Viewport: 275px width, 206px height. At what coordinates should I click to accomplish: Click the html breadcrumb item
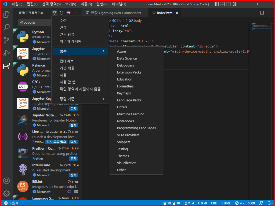coord(118,20)
